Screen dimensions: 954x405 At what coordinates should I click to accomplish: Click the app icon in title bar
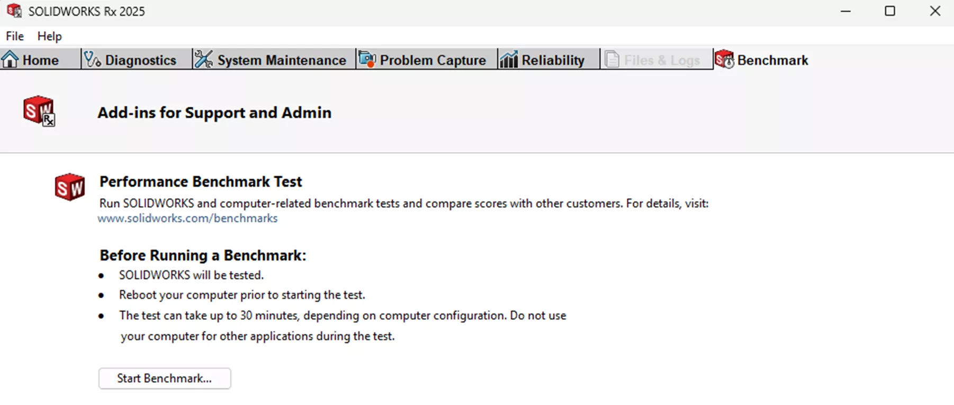click(x=14, y=11)
